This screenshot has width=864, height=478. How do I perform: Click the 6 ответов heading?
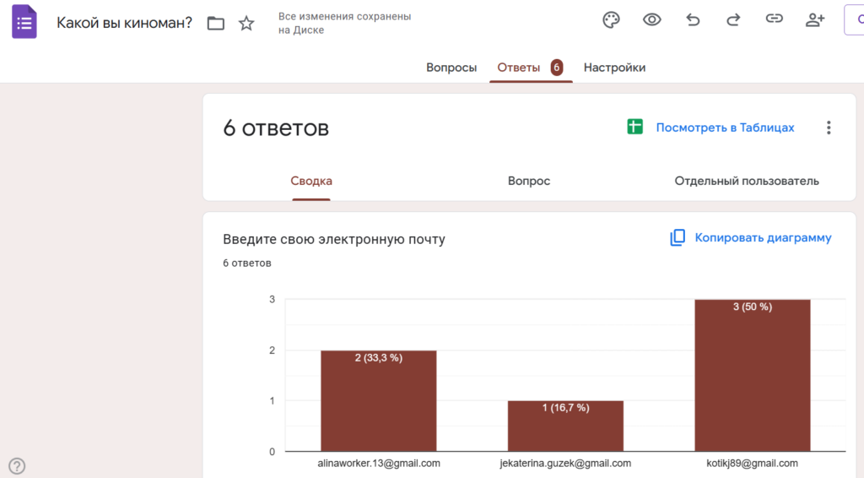(x=276, y=128)
